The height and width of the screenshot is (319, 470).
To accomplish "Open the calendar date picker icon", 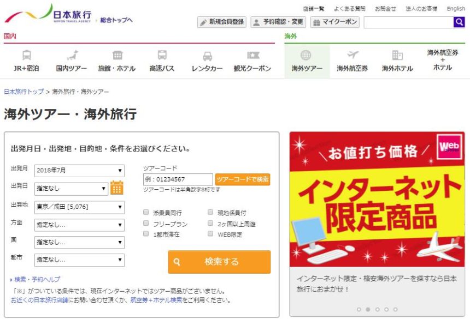I will (117, 188).
